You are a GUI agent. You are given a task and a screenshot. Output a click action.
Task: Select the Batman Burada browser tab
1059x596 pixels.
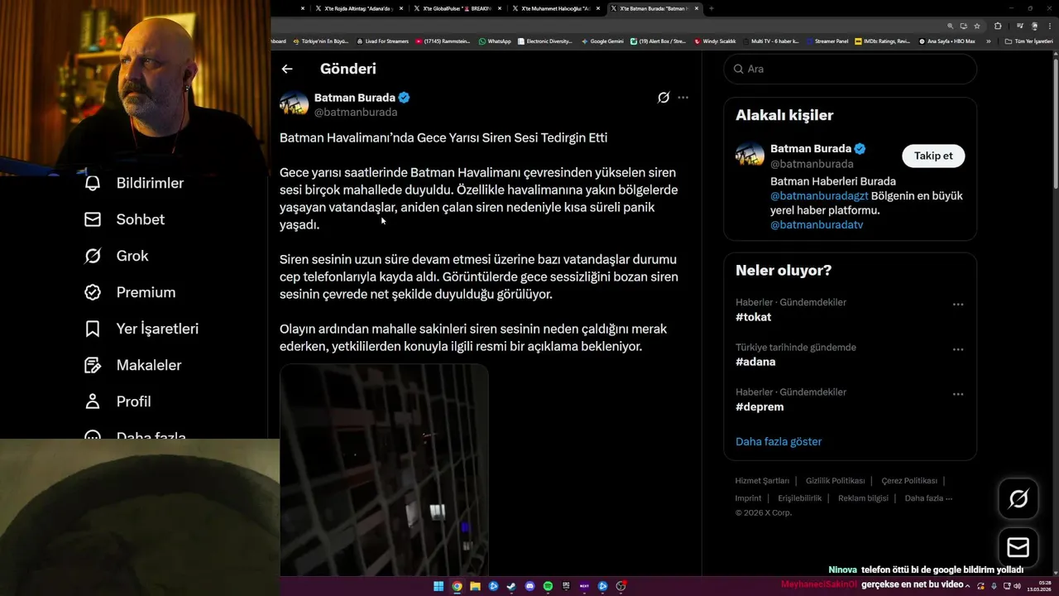pyautogui.click(x=654, y=8)
